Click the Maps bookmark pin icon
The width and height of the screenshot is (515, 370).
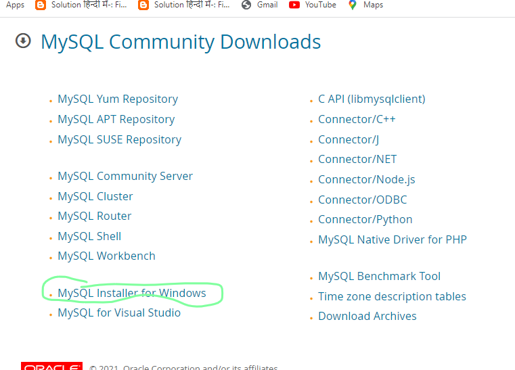coord(353,5)
